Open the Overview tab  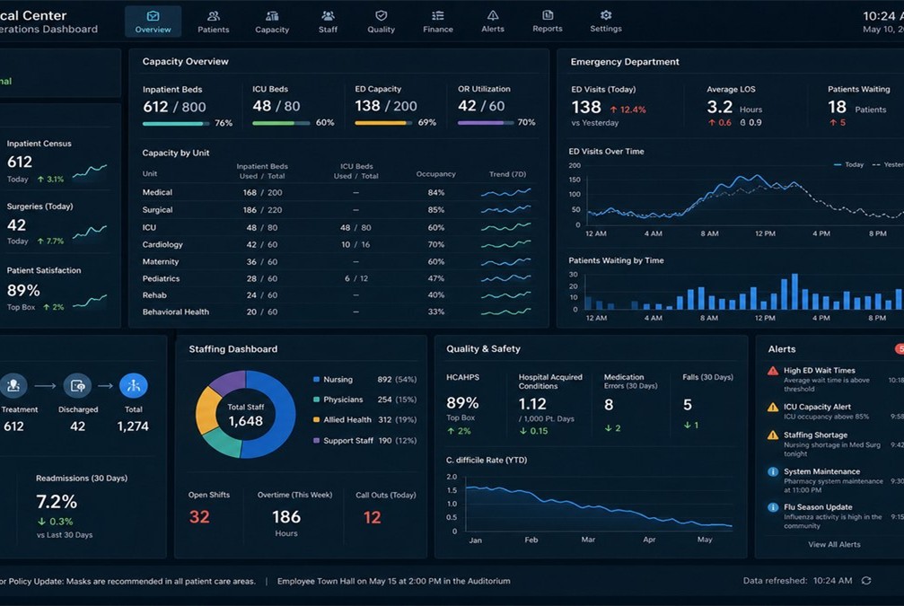pos(153,22)
